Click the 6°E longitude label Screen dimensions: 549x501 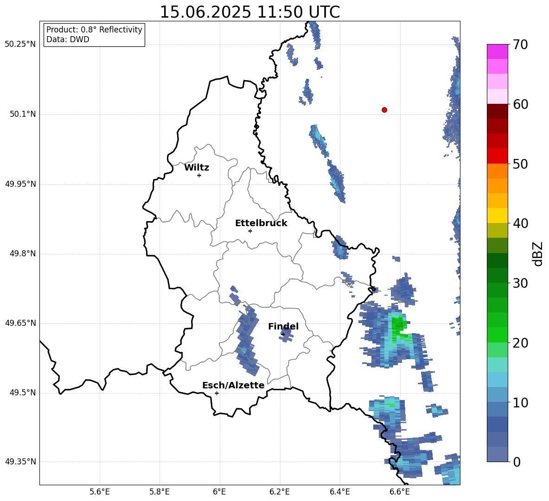[219, 492]
